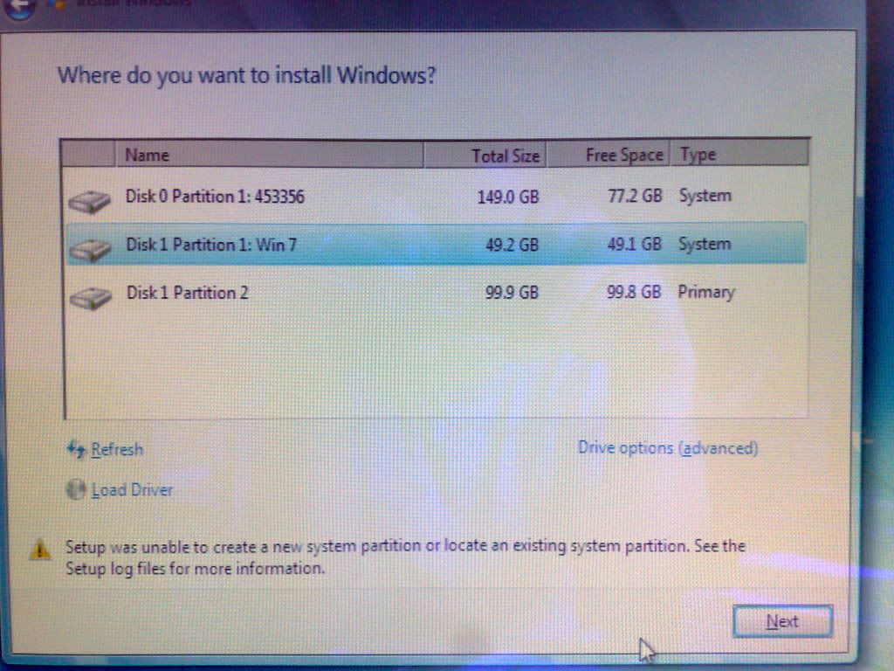This screenshot has width=894, height=671.
Task: Refresh the partition list
Action: (x=117, y=450)
